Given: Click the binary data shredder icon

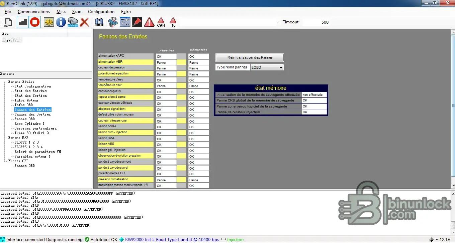Looking at the screenshot, I should (x=113, y=22).
